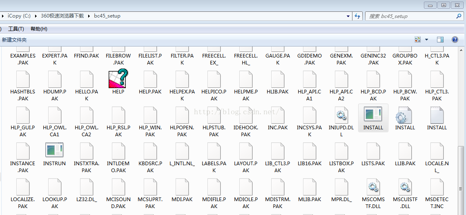Select the MSDETECT.INC file icon
The image size is (466, 215).
click(x=437, y=186)
